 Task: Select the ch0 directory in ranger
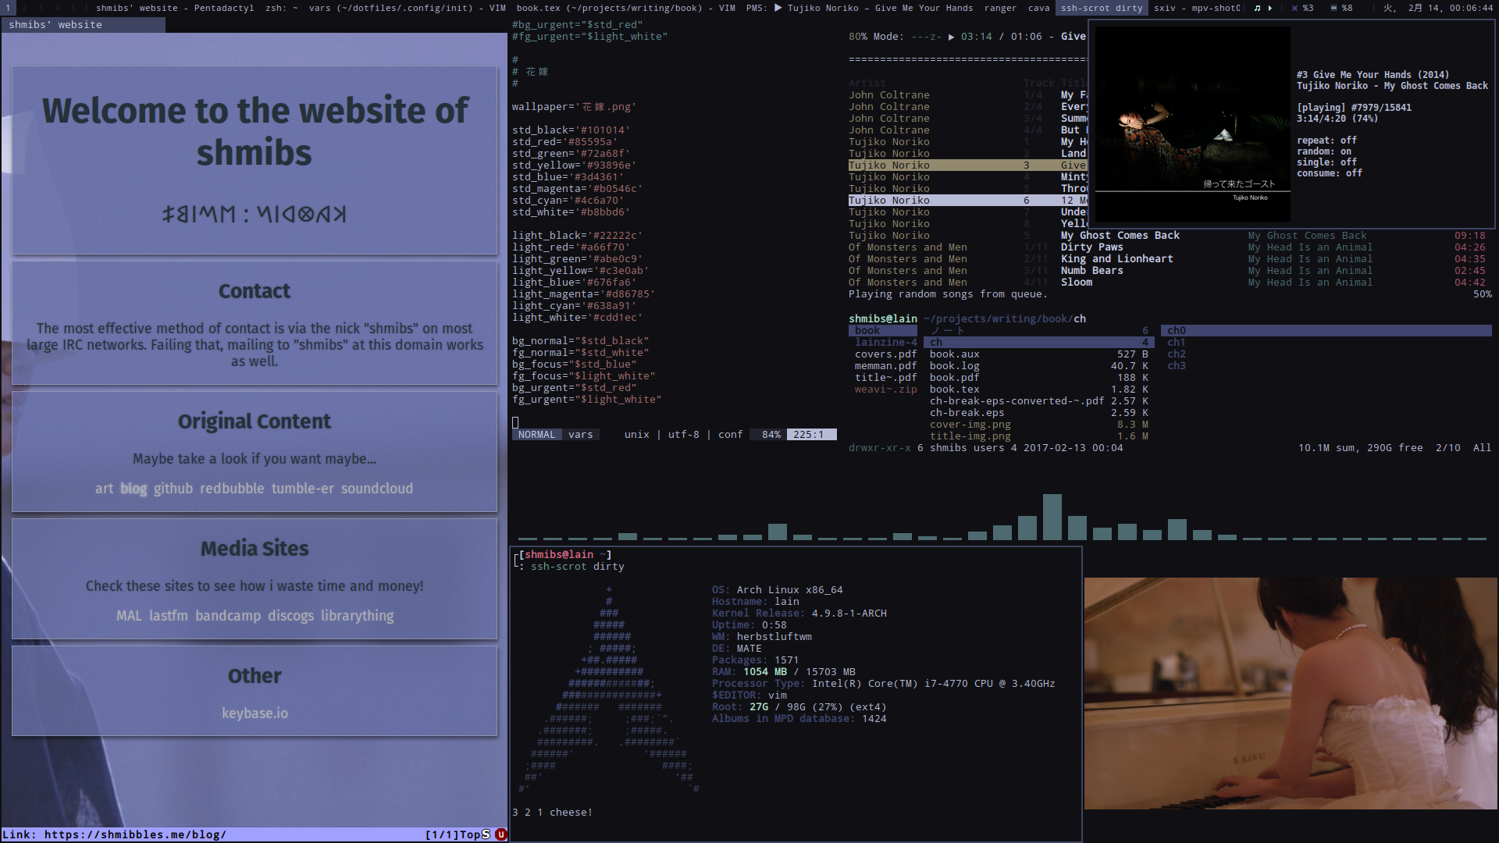click(x=1177, y=331)
